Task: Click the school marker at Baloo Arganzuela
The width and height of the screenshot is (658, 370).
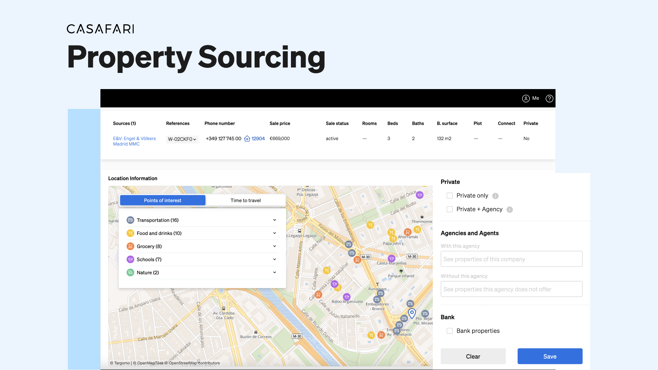Action: click(x=347, y=297)
